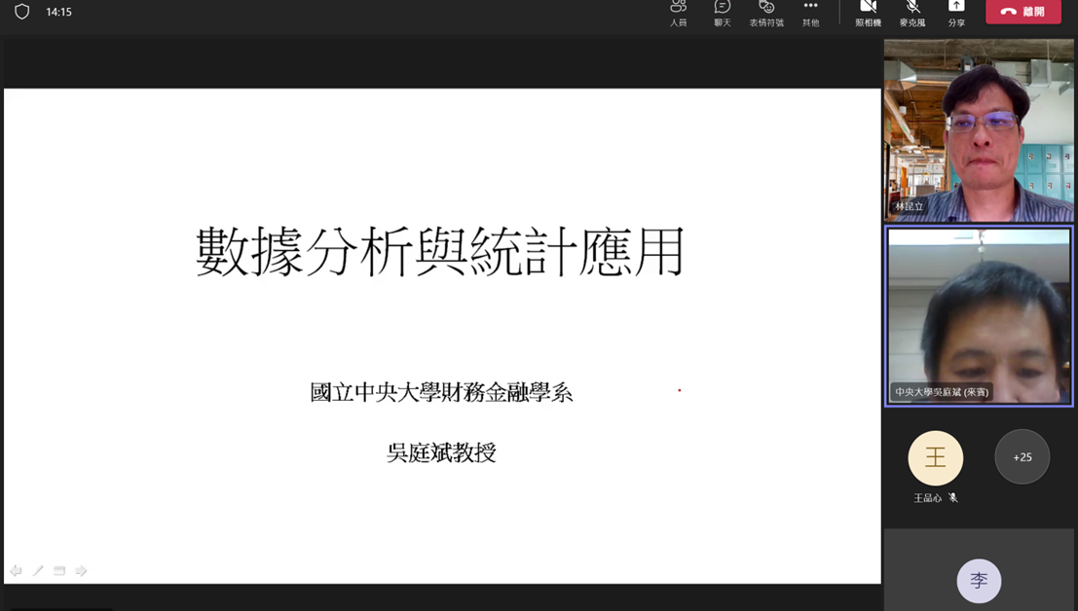Click the meeting timer 14:15
Image resolution: width=1078 pixels, height=611 pixels.
click(59, 12)
